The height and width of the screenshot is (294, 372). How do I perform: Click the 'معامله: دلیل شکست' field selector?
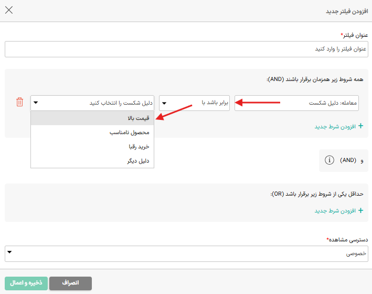click(x=296, y=103)
